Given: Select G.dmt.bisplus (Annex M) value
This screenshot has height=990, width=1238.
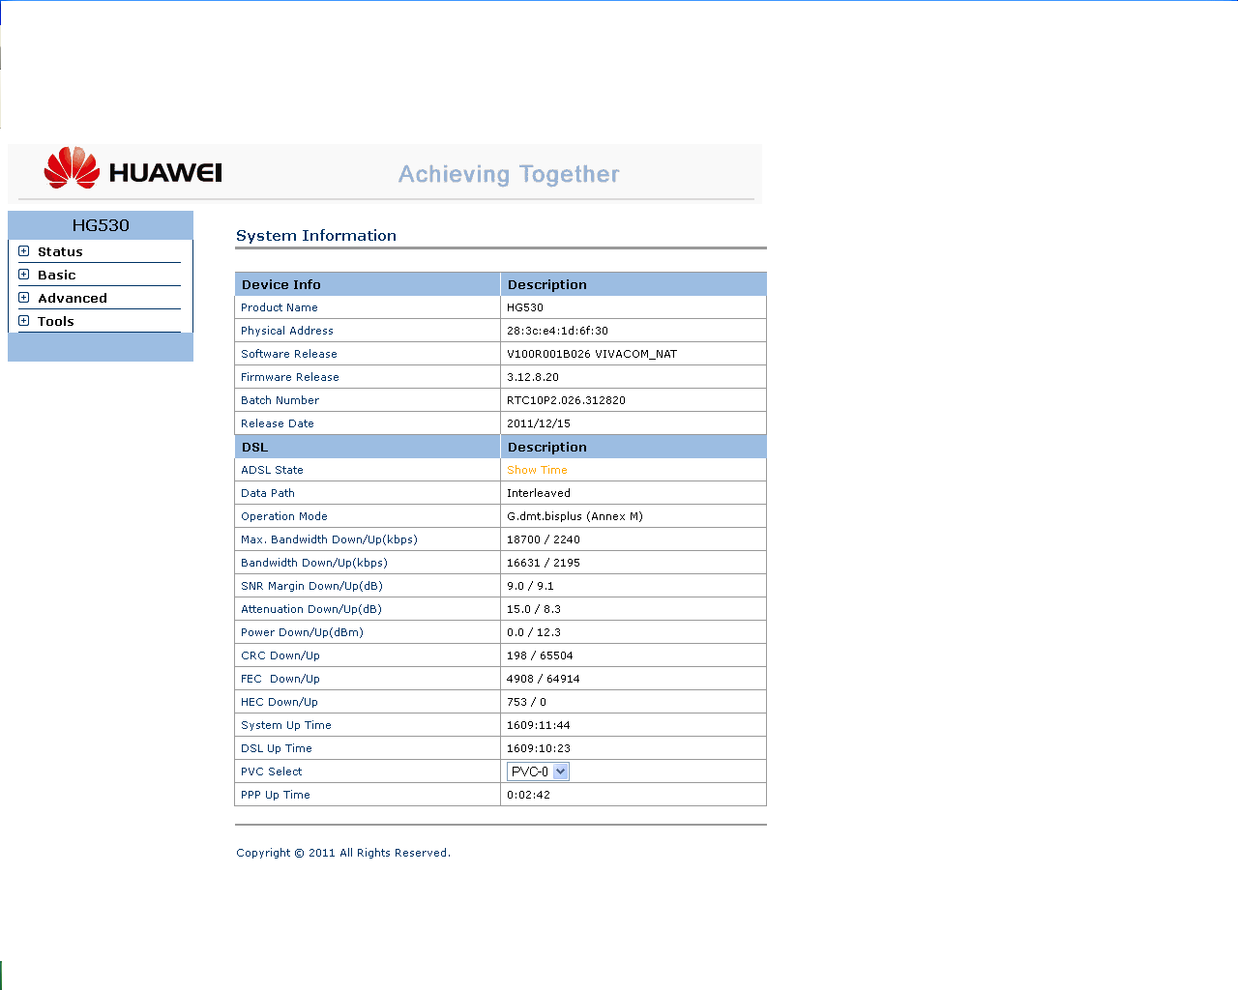Looking at the screenshot, I should point(575,516).
